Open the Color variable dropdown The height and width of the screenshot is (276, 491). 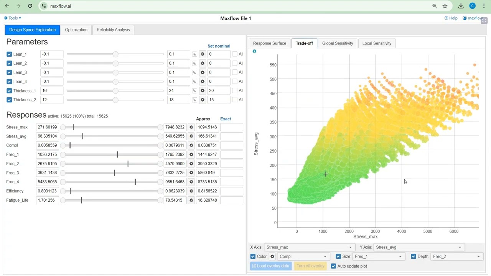click(x=303, y=256)
